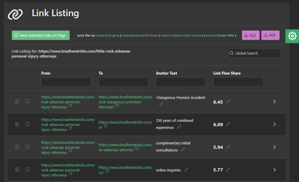Expand the row with 6.45 link flow

click(274, 102)
